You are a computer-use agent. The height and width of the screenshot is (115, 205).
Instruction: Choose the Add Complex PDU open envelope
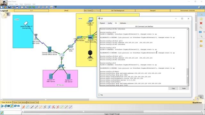click(201, 45)
